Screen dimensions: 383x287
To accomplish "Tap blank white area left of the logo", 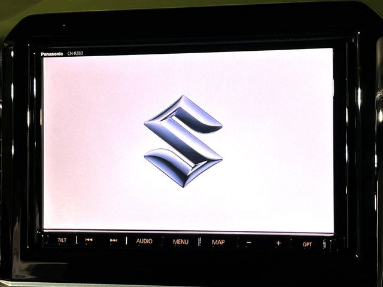I will coord(90,141).
